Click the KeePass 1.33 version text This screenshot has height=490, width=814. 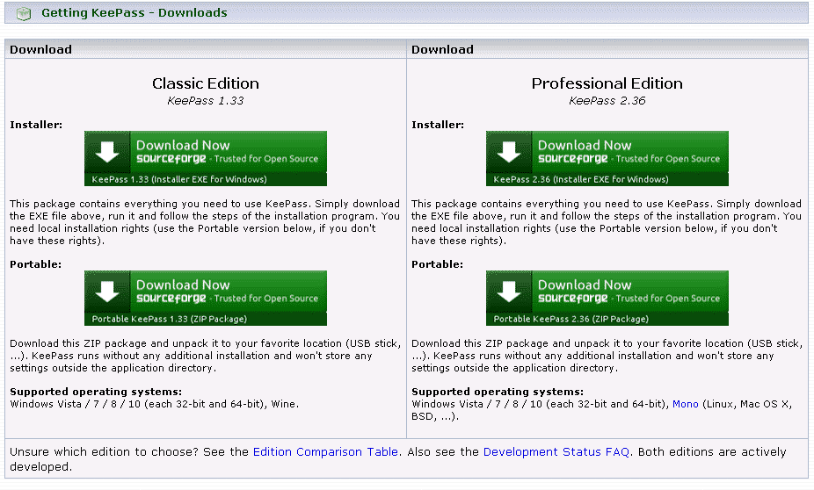[206, 101]
